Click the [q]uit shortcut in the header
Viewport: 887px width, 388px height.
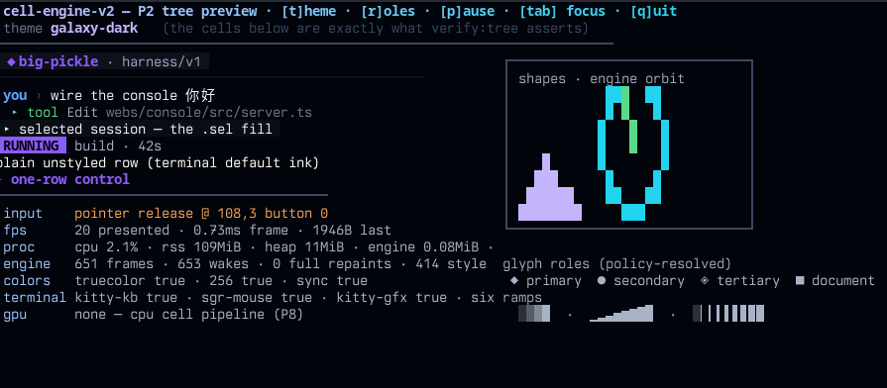[x=653, y=11]
